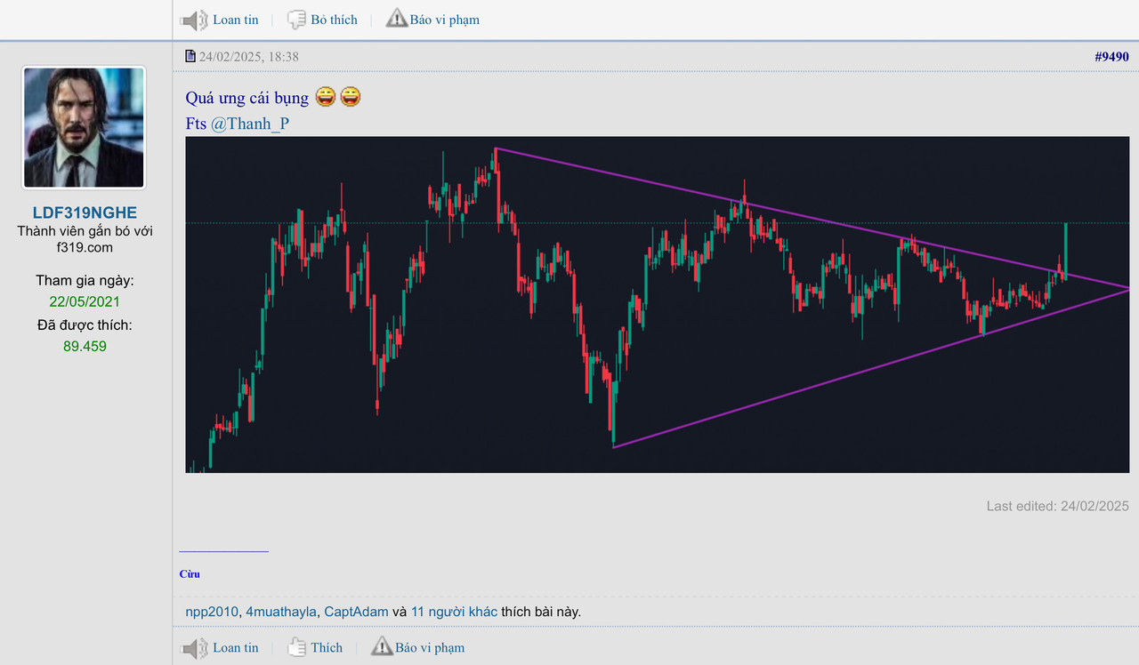The image size is (1139, 665).
Task: Click the @Thanh_P mention
Action: 250,124
